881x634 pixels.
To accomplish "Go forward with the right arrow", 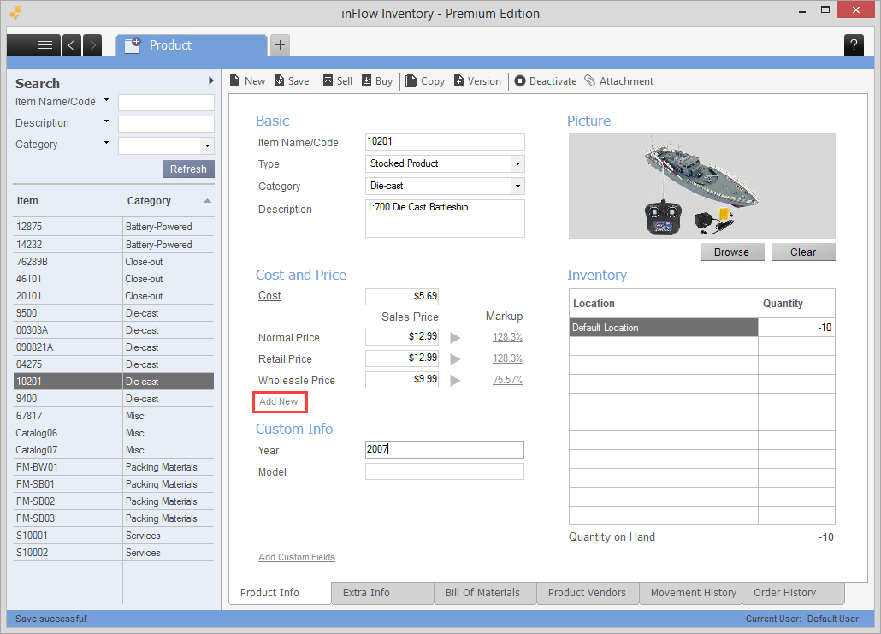I will 92,45.
